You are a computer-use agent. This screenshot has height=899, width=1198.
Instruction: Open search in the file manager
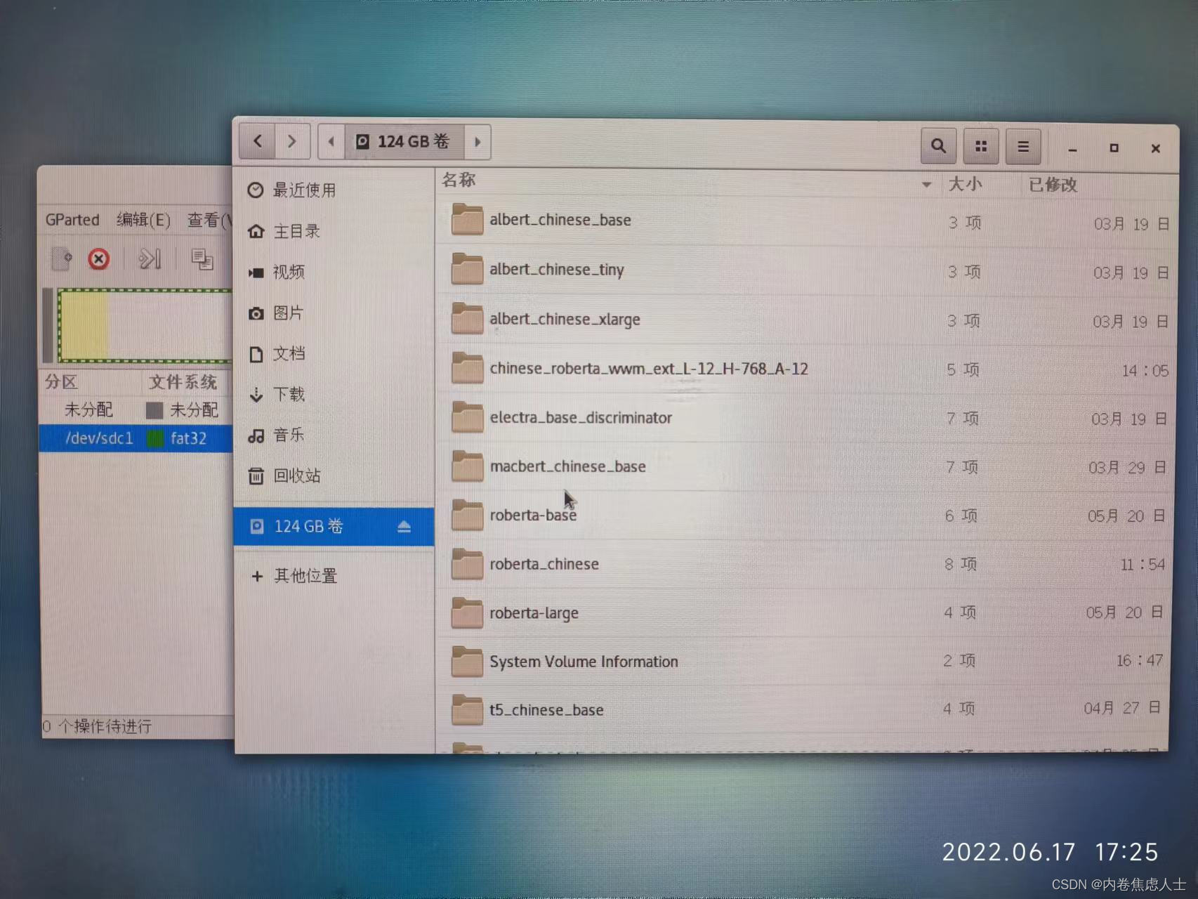938,146
